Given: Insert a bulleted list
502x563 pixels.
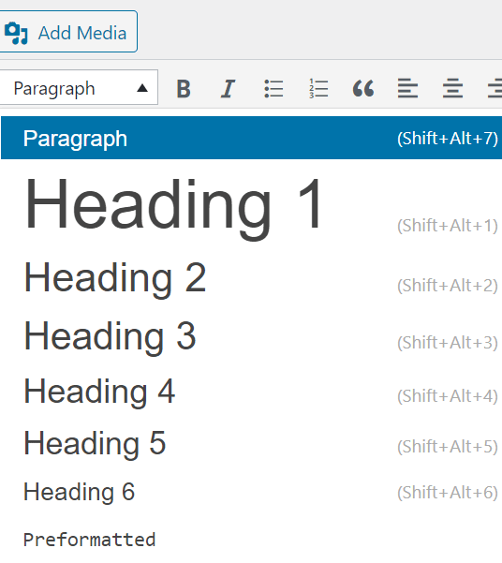Looking at the screenshot, I should pyautogui.click(x=273, y=88).
